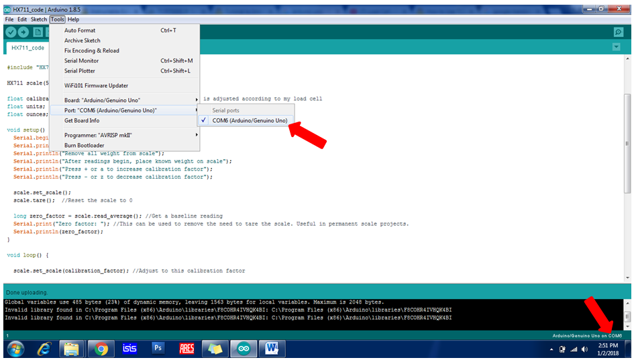Click the "Serial.println(zero_factor);" code line
Viewport: 634px width, 360px height.
(58, 232)
